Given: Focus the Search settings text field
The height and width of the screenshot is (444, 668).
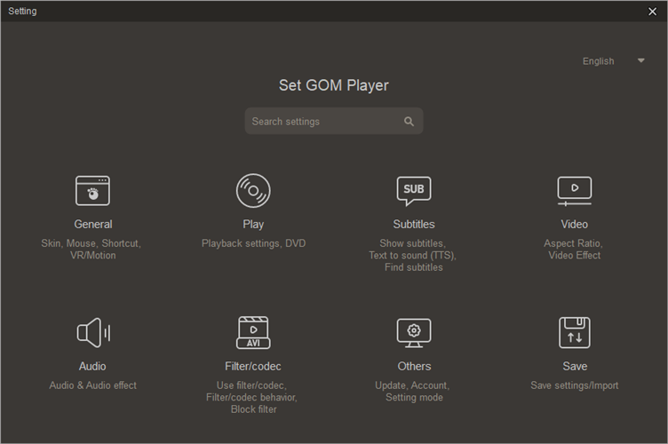Looking at the screenshot, I should pyautogui.click(x=320, y=122).
